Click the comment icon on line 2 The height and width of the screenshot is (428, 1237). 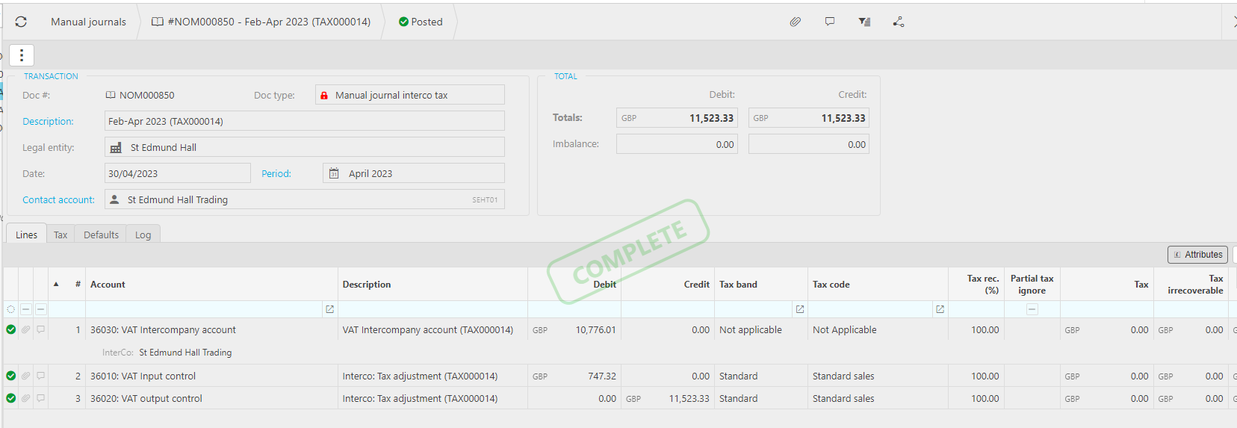coord(41,376)
